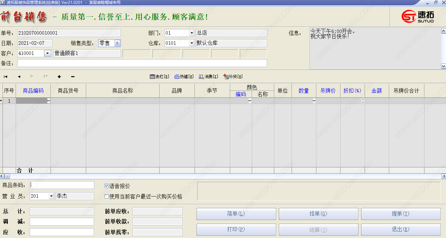Click 商品货号 column header
446x238 pixels.
pyautogui.click(x=68, y=91)
